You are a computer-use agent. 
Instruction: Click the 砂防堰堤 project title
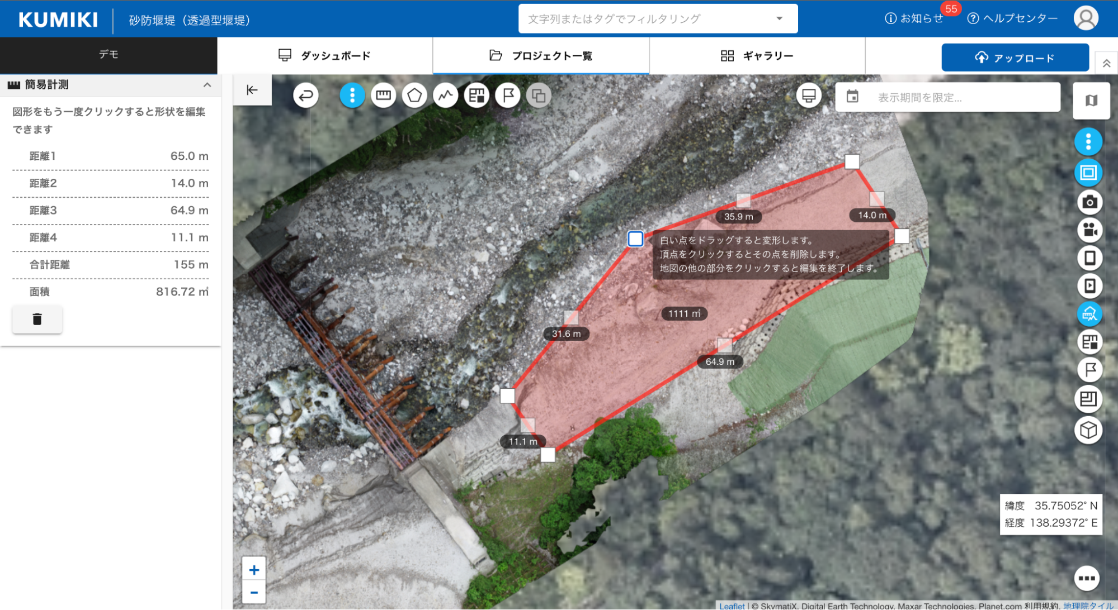tap(190, 21)
